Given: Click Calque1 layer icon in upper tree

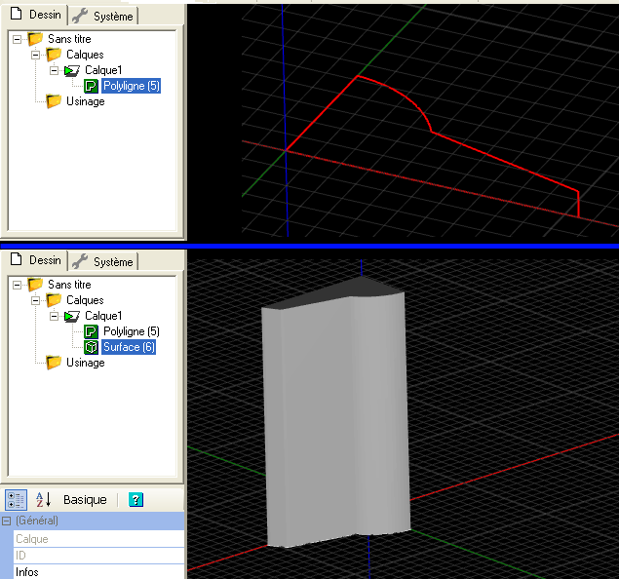Looking at the screenshot, I should 72,70.
